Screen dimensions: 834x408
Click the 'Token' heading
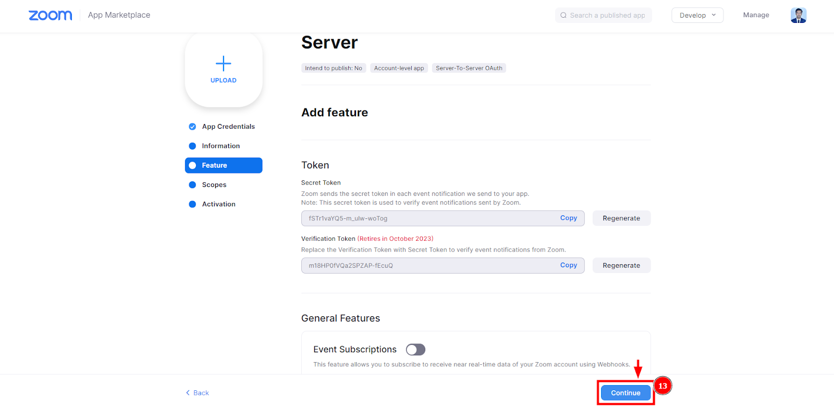[x=315, y=165]
